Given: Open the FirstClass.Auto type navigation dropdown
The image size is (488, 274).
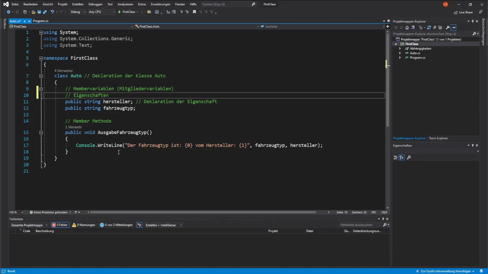Looking at the screenshot, I should (x=197, y=26).
